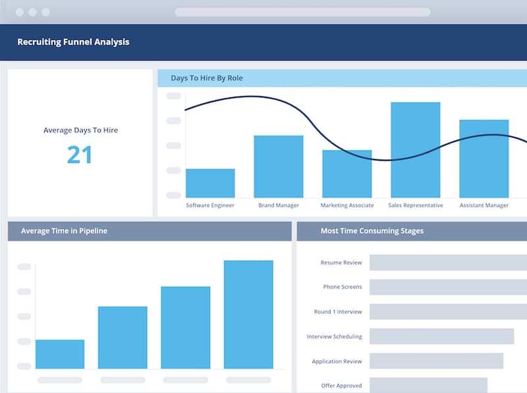This screenshot has height=393, width=527.
Task: Click the Marketing Associate bar
Action: click(x=347, y=174)
